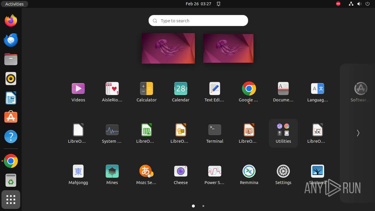
Task: Launch the Cheese webcam app
Action: pos(181,175)
